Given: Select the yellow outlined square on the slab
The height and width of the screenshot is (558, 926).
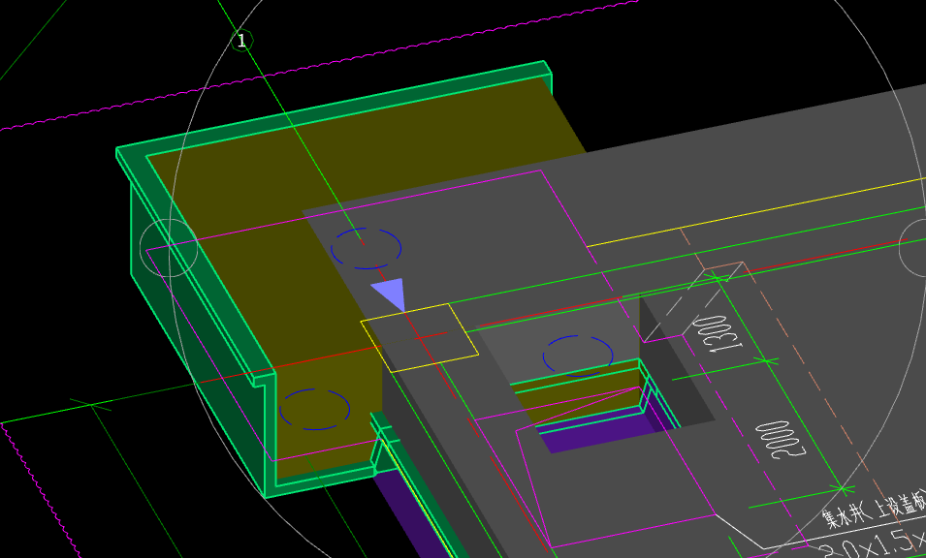Looking at the screenshot, I should [419, 338].
